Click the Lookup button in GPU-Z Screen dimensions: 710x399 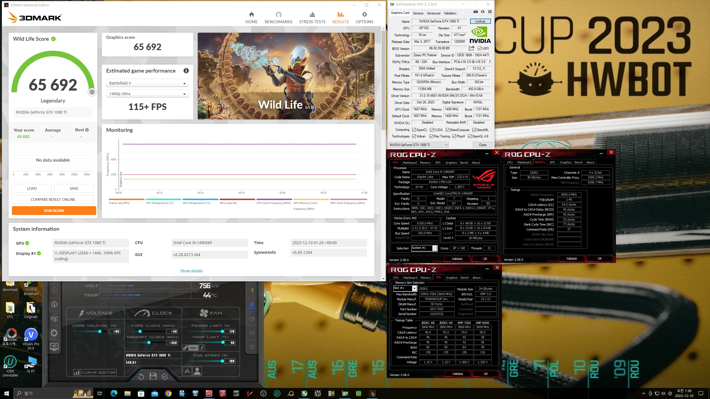[x=480, y=21]
